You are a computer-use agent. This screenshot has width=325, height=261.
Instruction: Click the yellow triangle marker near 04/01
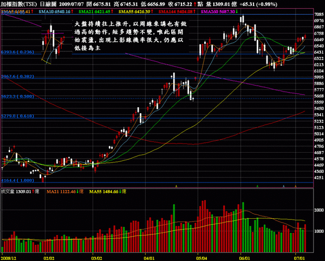tap(176, 186)
